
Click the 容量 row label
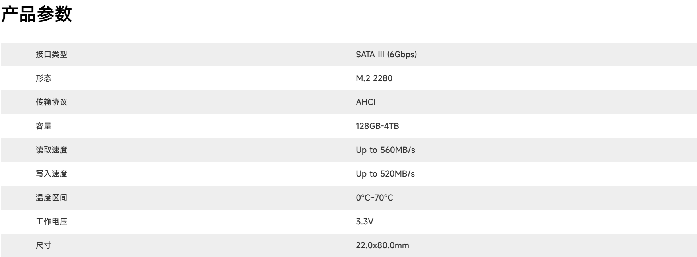43,126
